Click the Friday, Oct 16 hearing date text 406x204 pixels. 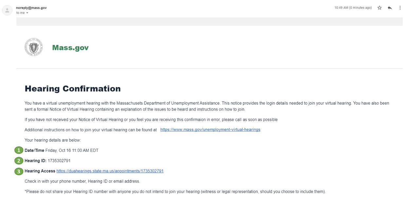pos(72,150)
